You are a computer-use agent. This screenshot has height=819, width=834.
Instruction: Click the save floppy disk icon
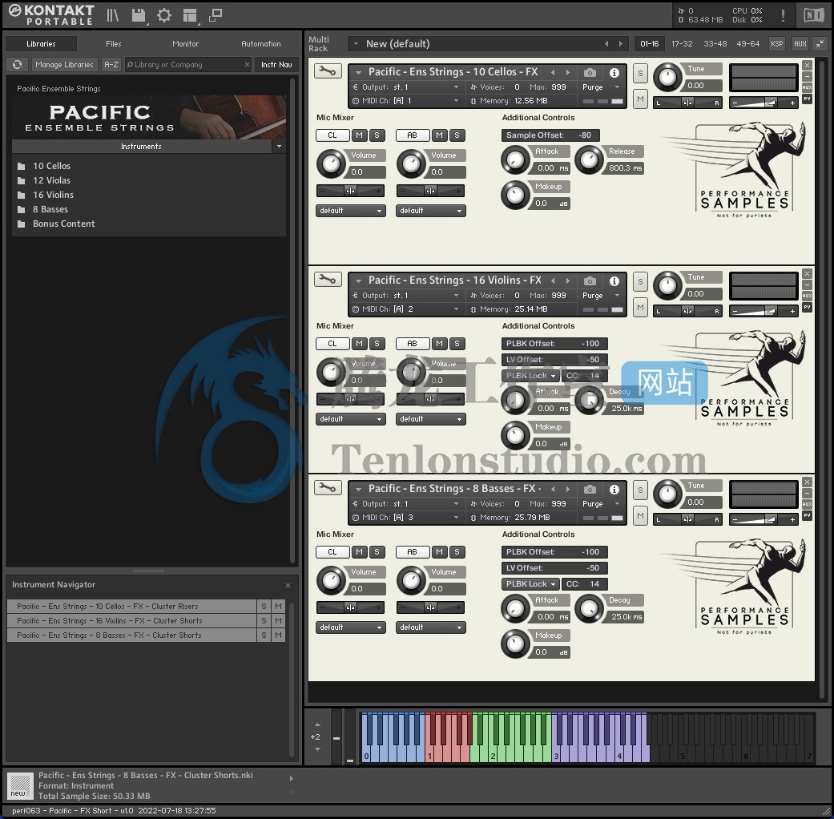(139, 15)
